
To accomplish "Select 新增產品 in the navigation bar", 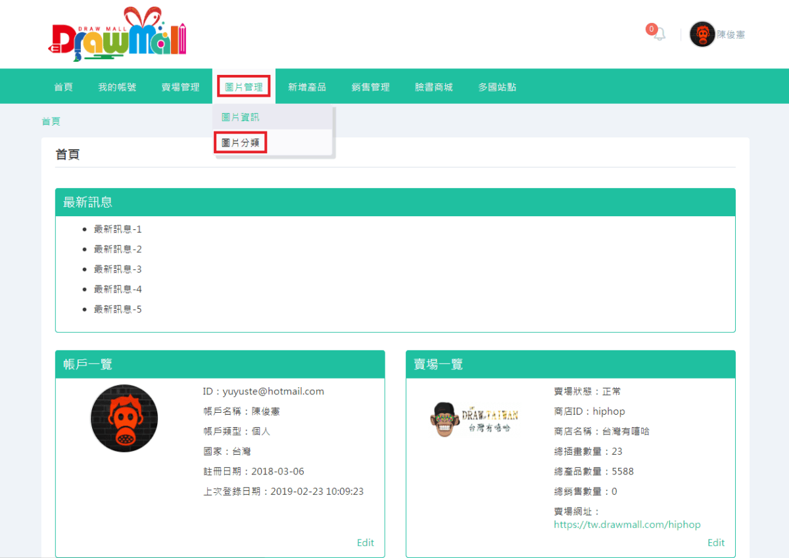I will point(307,86).
